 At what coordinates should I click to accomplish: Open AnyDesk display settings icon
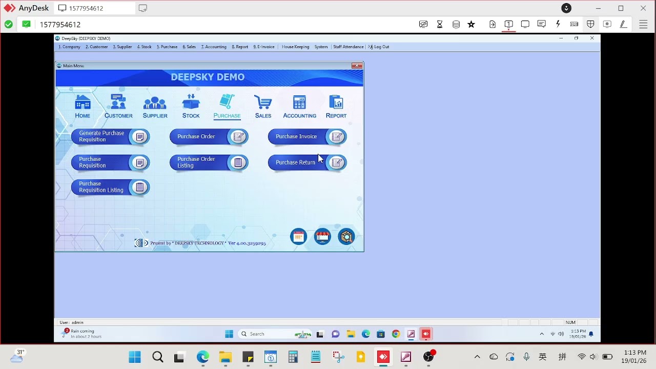click(x=525, y=24)
